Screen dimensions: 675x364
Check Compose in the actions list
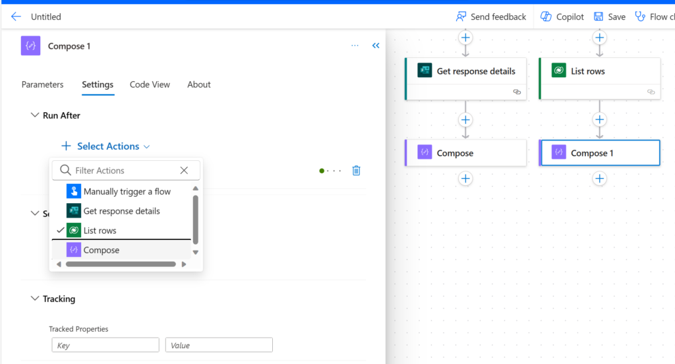(101, 251)
